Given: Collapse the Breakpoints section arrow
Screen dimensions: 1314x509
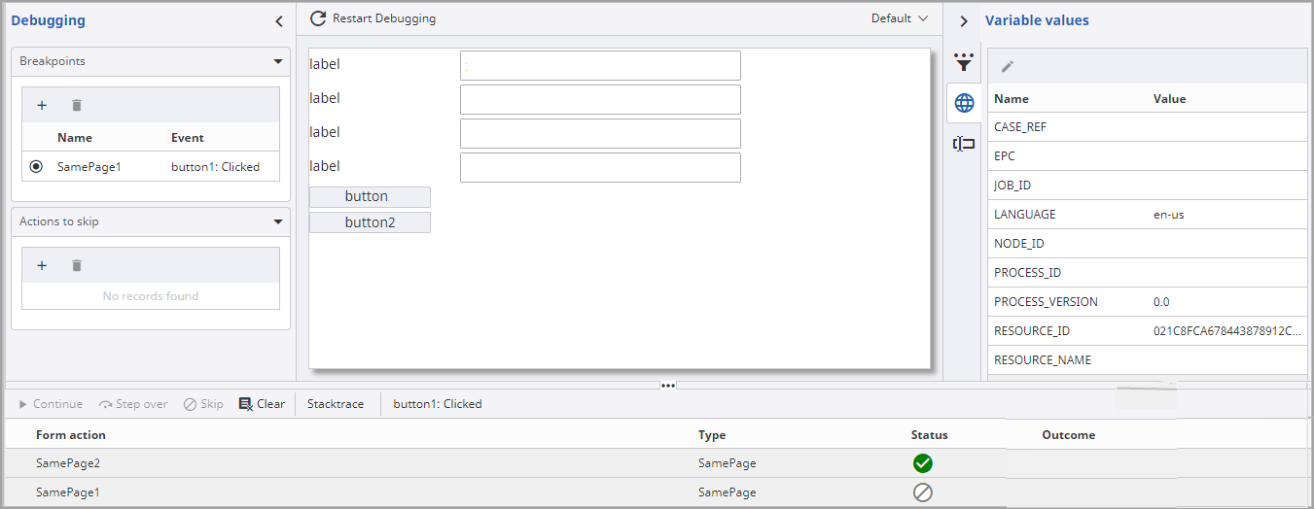Looking at the screenshot, I should coord(278,61).
